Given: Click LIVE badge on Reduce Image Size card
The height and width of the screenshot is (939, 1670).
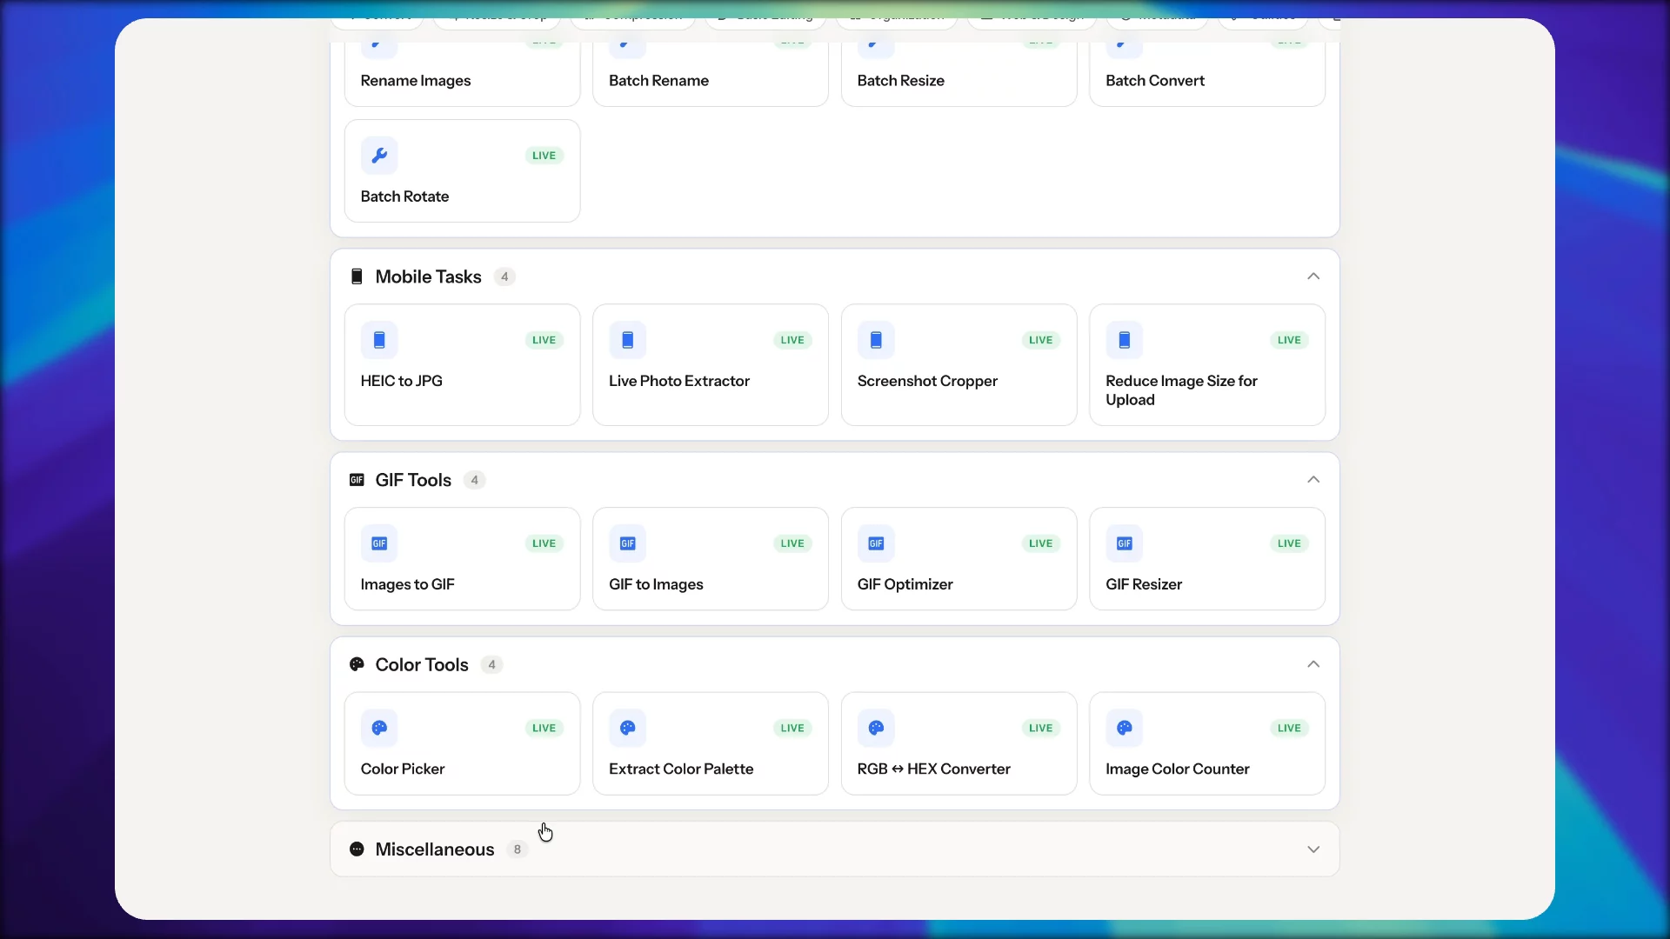Looking at the screenshot, I should 1289,340.
